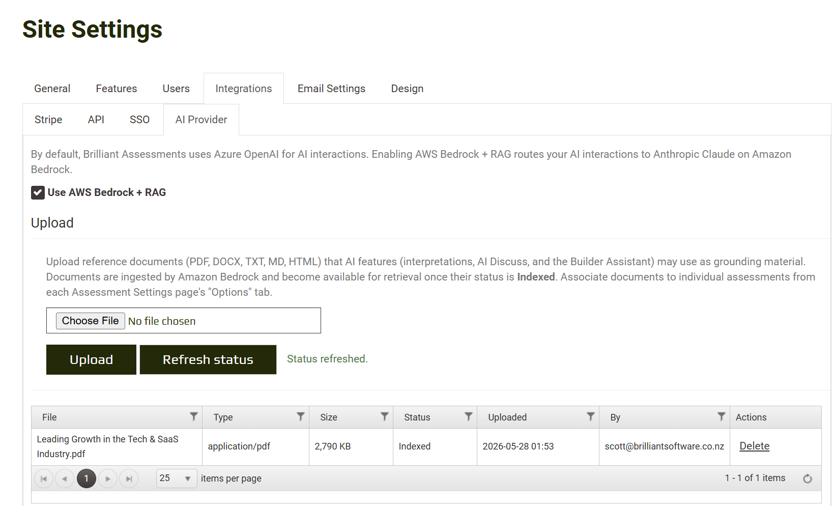Viewport: 833px width, 506px height.
Task: Sort by the Size column header
Action: point(329,417)
